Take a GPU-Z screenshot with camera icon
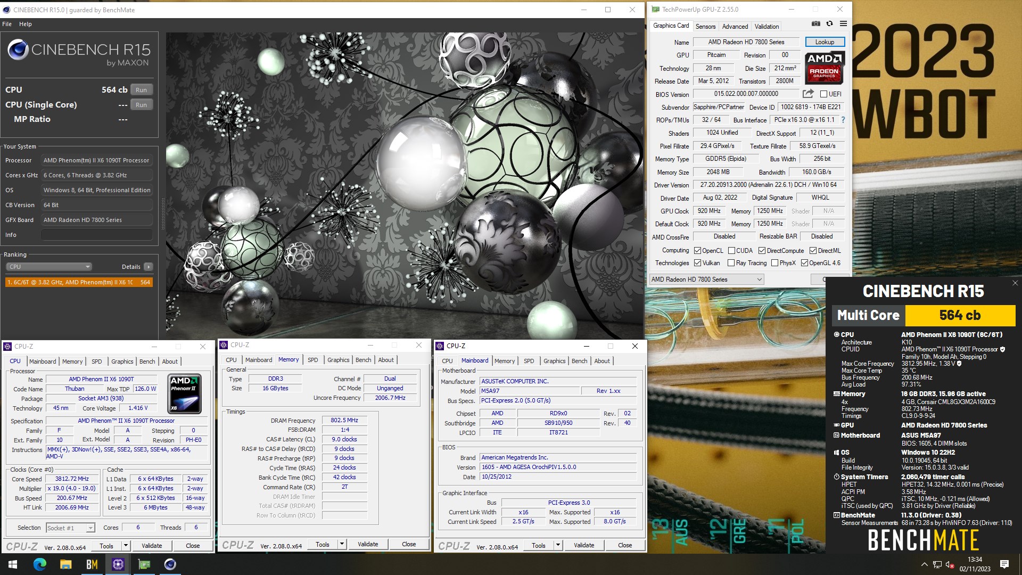 pos(815,24)
